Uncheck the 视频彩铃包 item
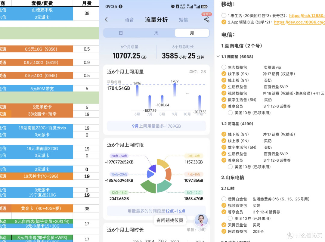The image size is (325, 242). [x=224, y=205]
